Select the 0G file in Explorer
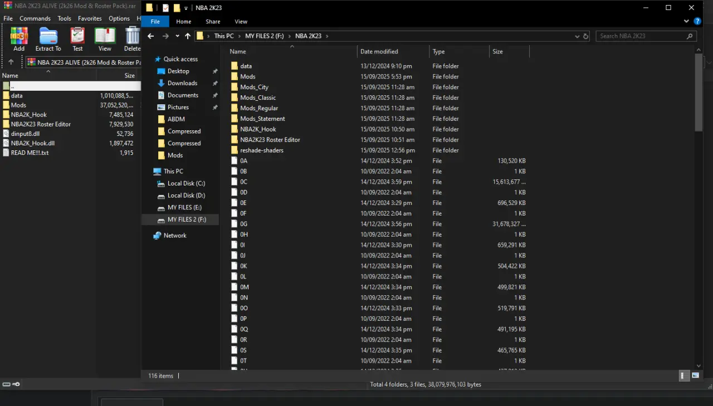 click(243, 224)
